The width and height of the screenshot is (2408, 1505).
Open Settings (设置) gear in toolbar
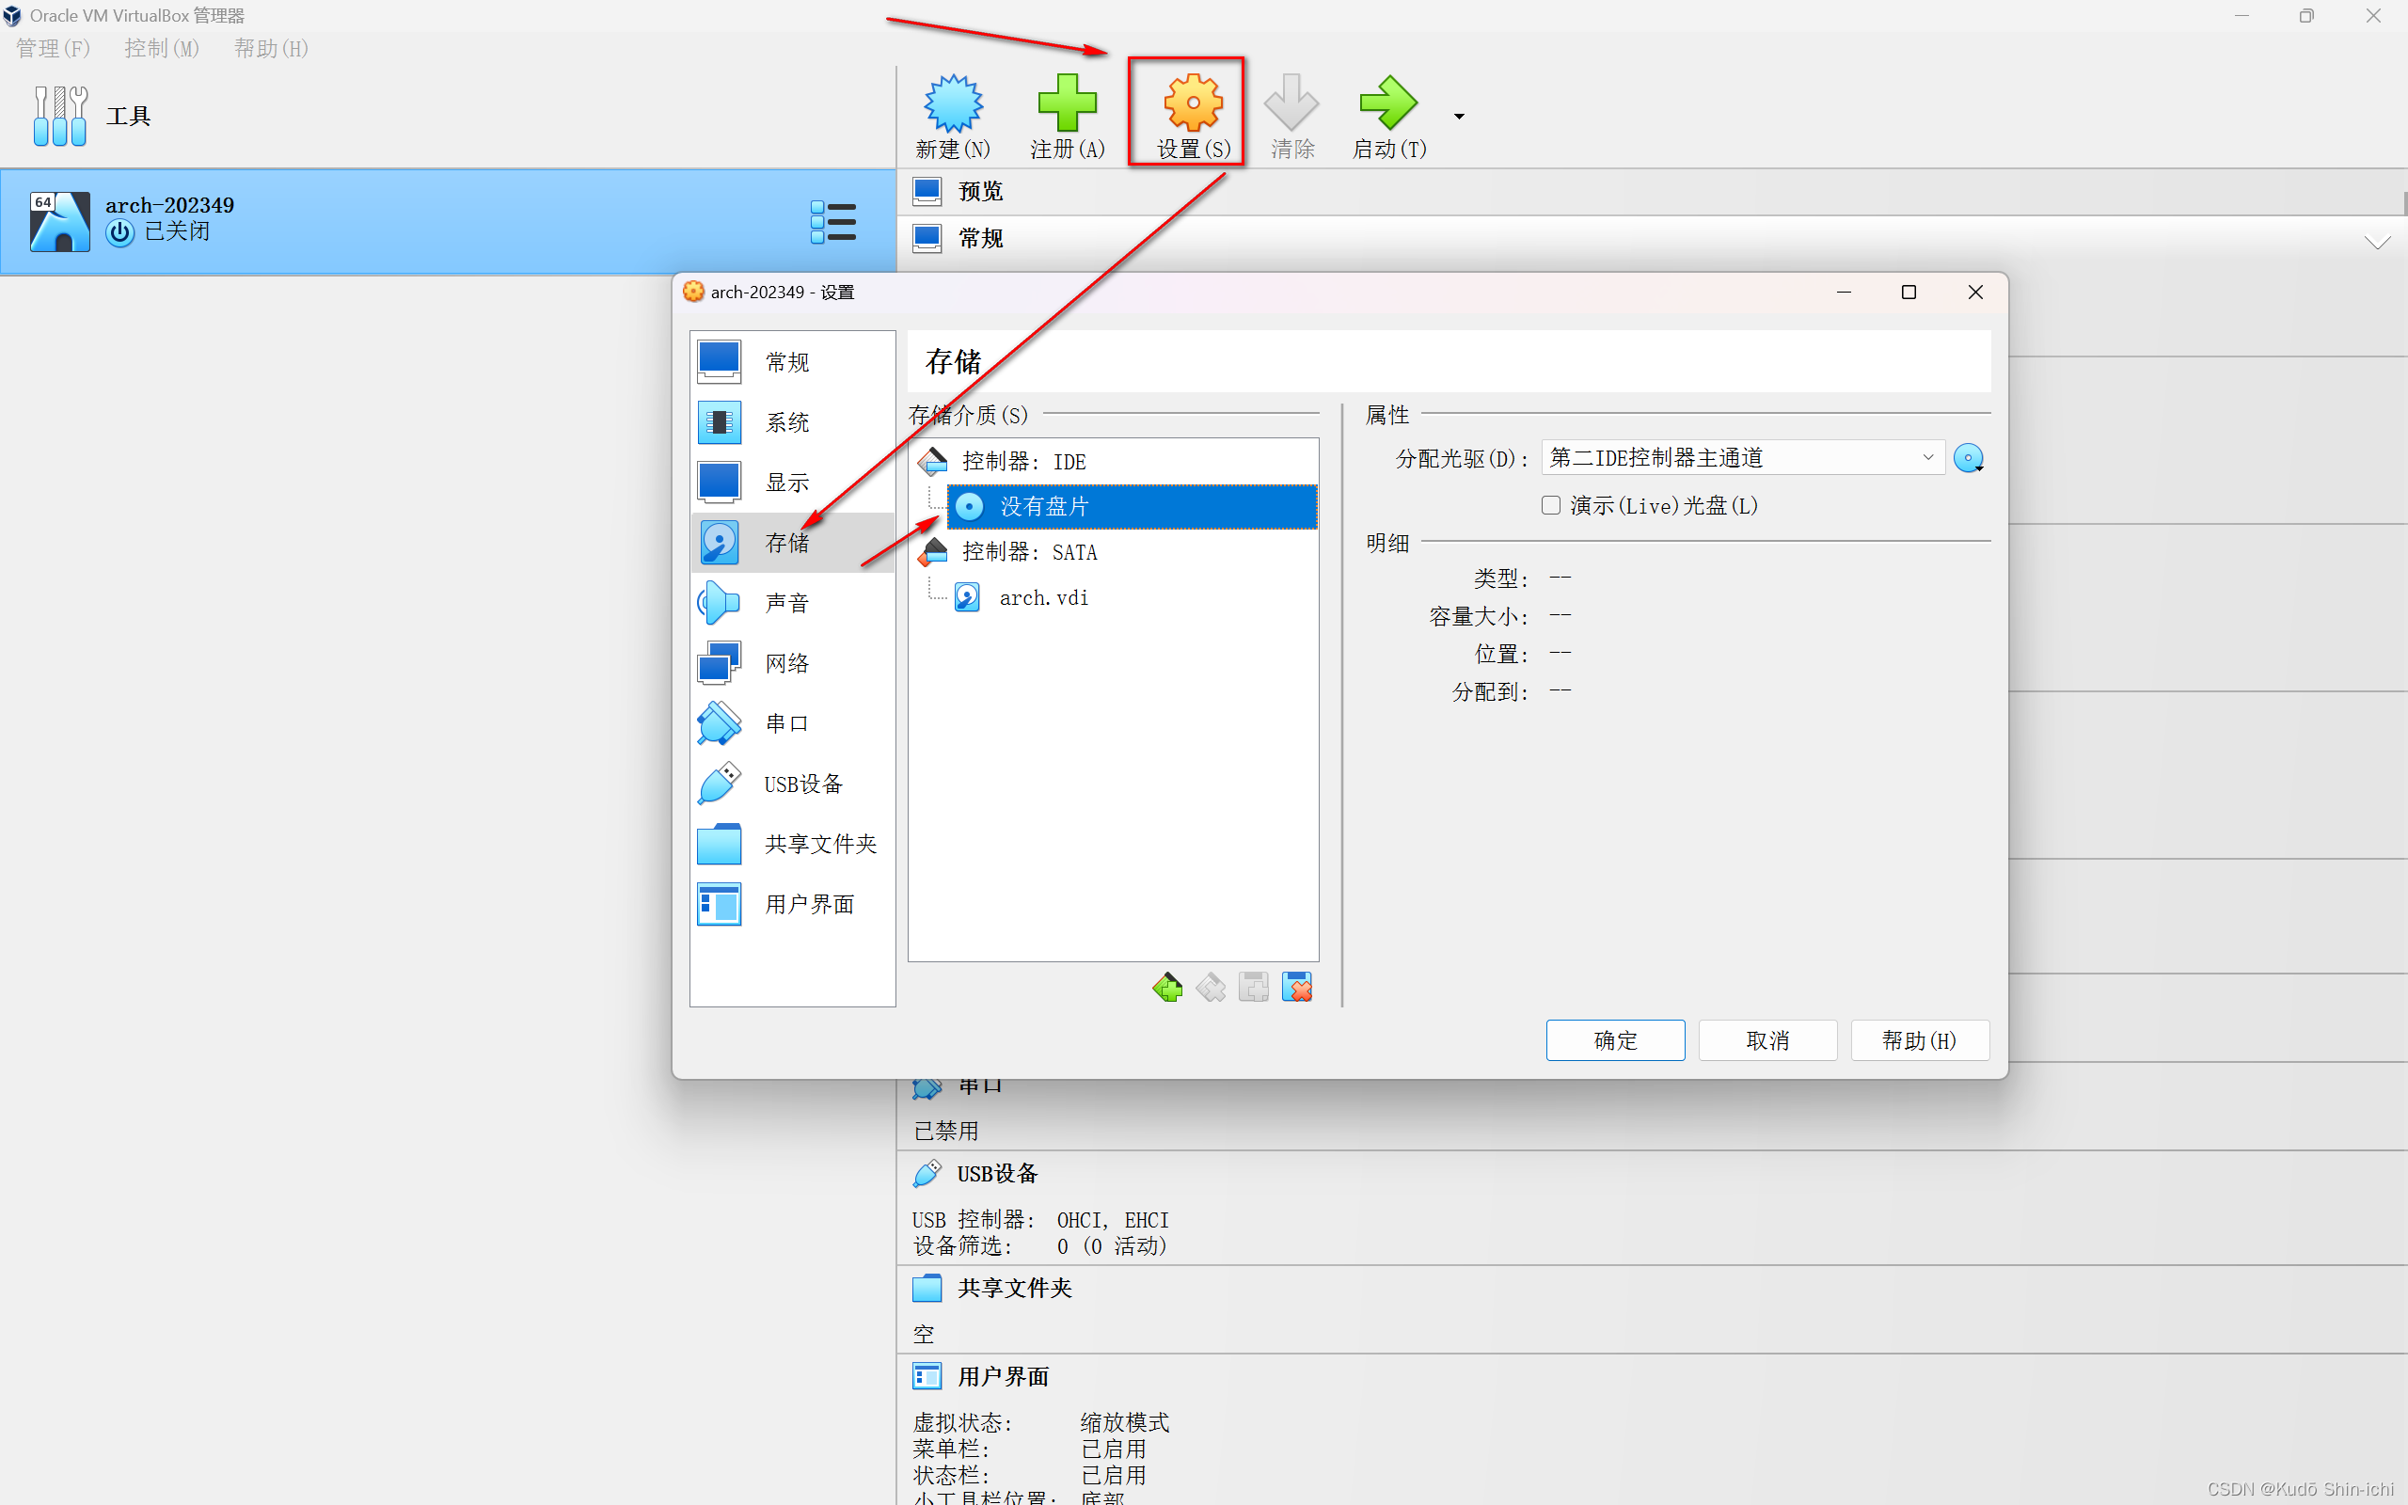coord(1193,103)
